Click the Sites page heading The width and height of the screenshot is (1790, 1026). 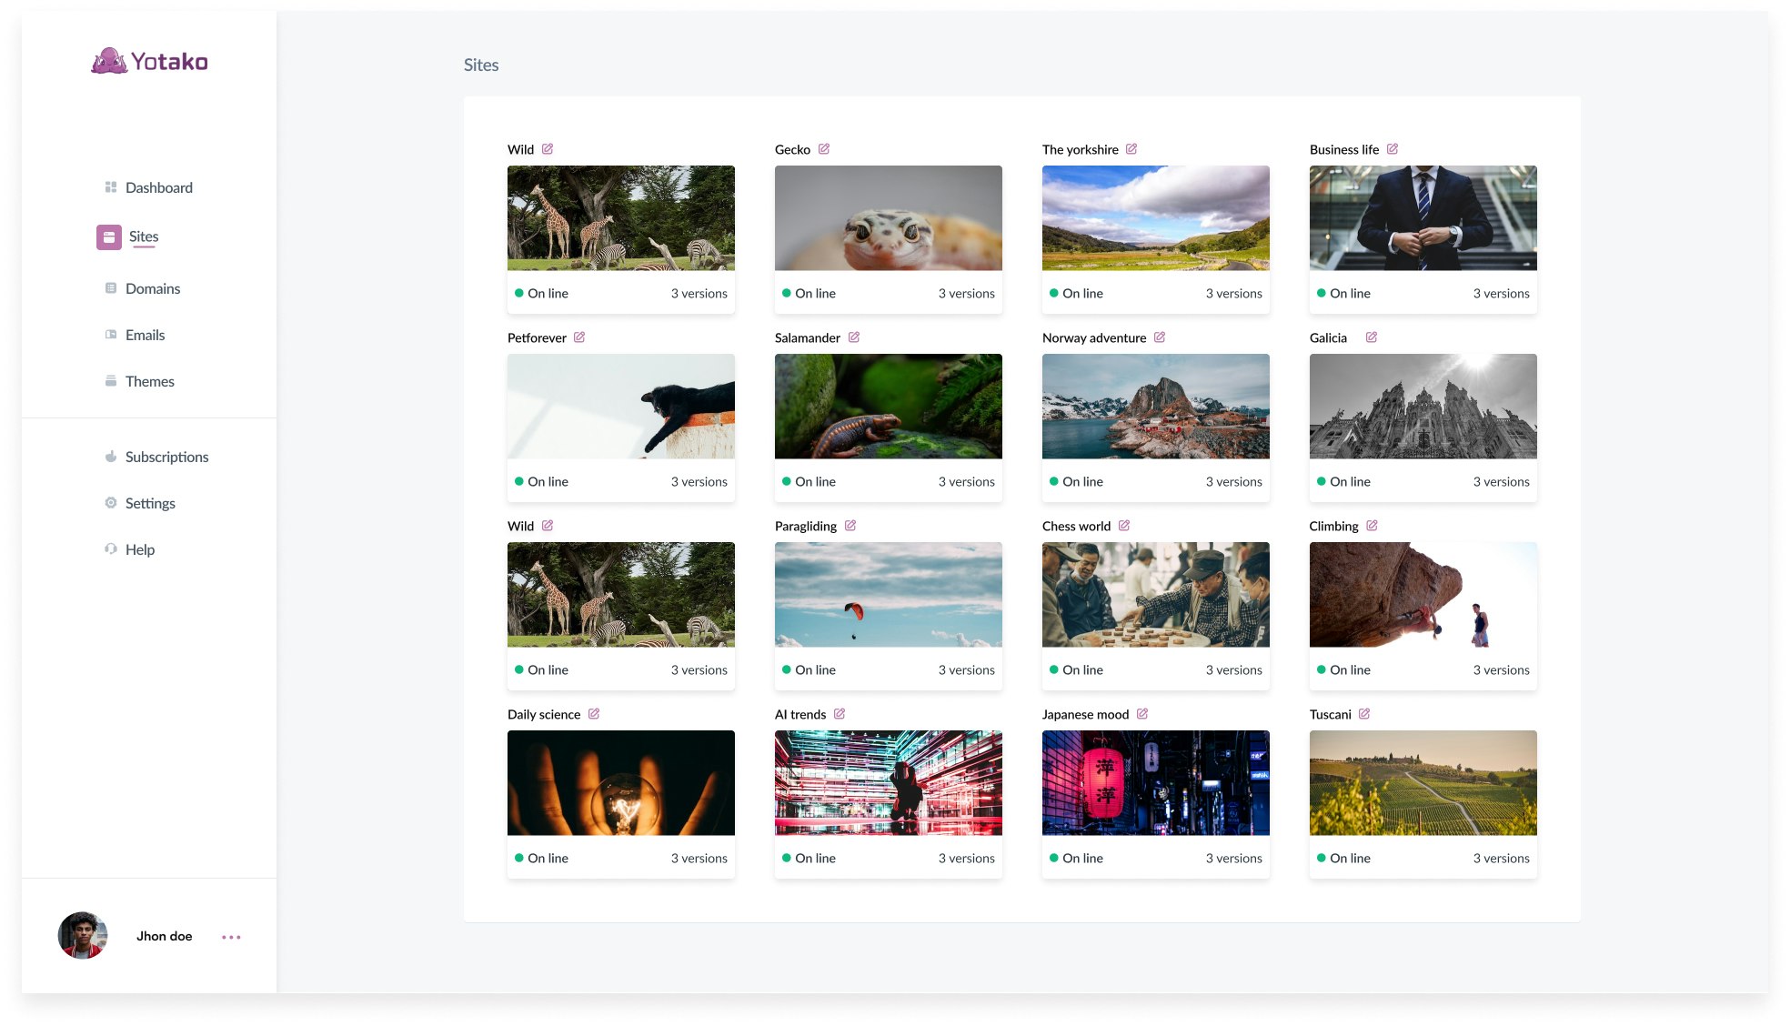click(x=481, y=65)
